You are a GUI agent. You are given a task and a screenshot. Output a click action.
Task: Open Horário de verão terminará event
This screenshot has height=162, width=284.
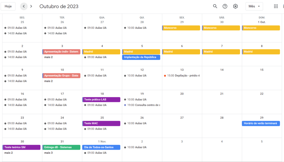(x=261, y=123)
